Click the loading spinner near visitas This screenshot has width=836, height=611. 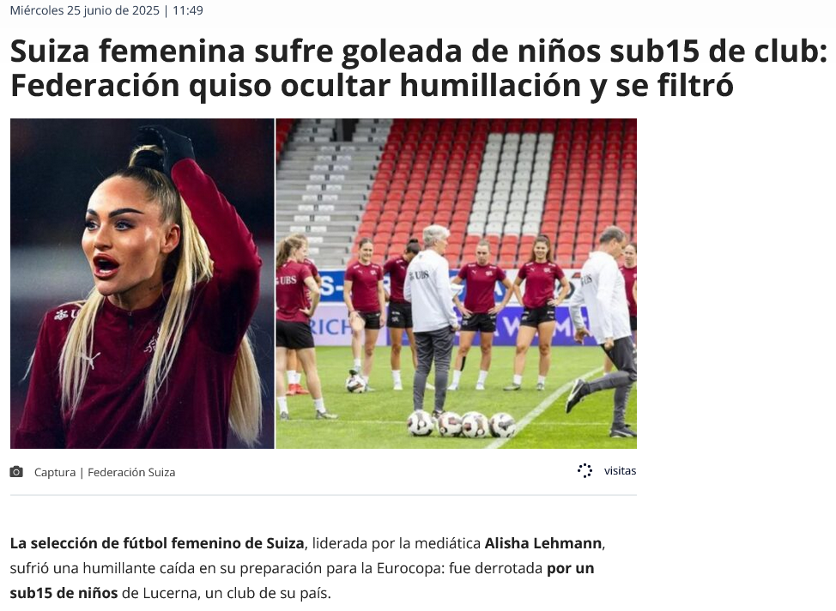[585, 471]
